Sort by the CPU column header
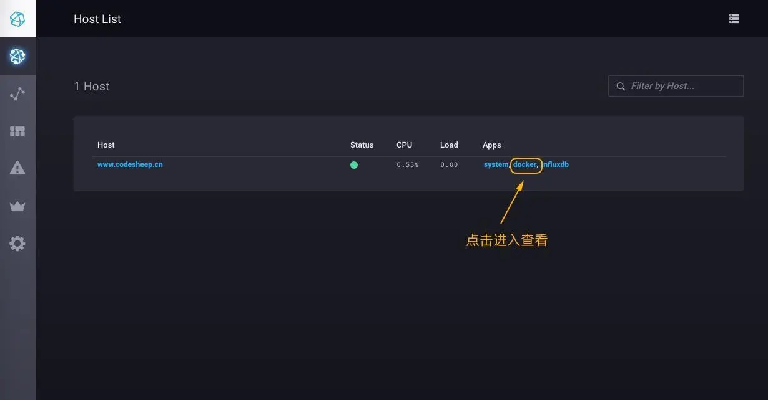This screenshot has width=768, height=400. tap(404, 145)
